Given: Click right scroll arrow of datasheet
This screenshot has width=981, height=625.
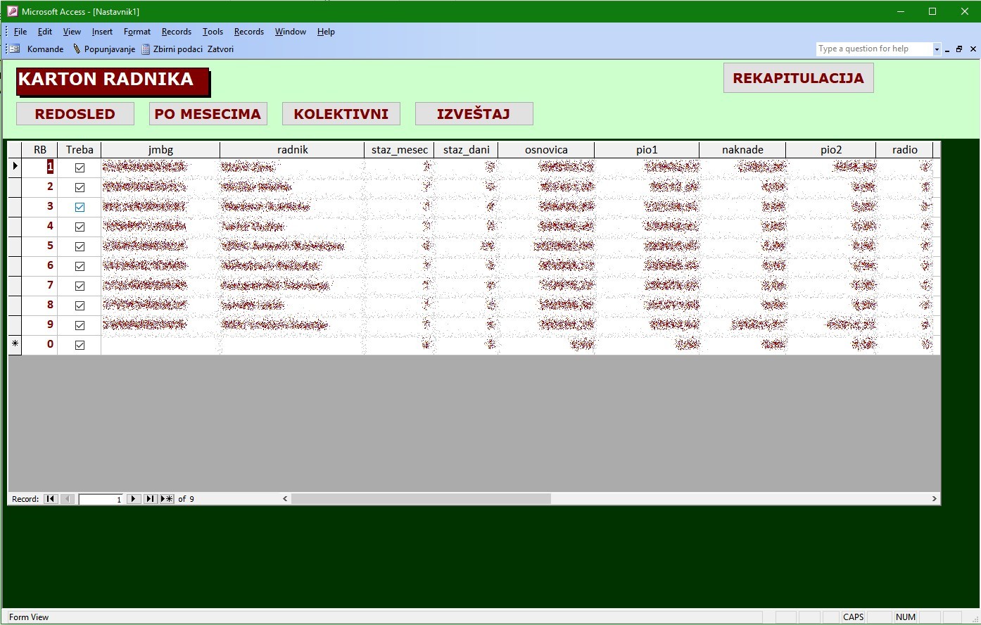Looking at the screenshot, I should tap(934, 499).
